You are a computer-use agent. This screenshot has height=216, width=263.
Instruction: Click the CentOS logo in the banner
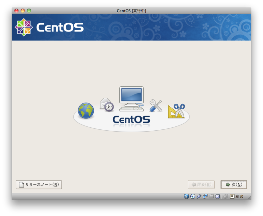(x=49, y=27)
